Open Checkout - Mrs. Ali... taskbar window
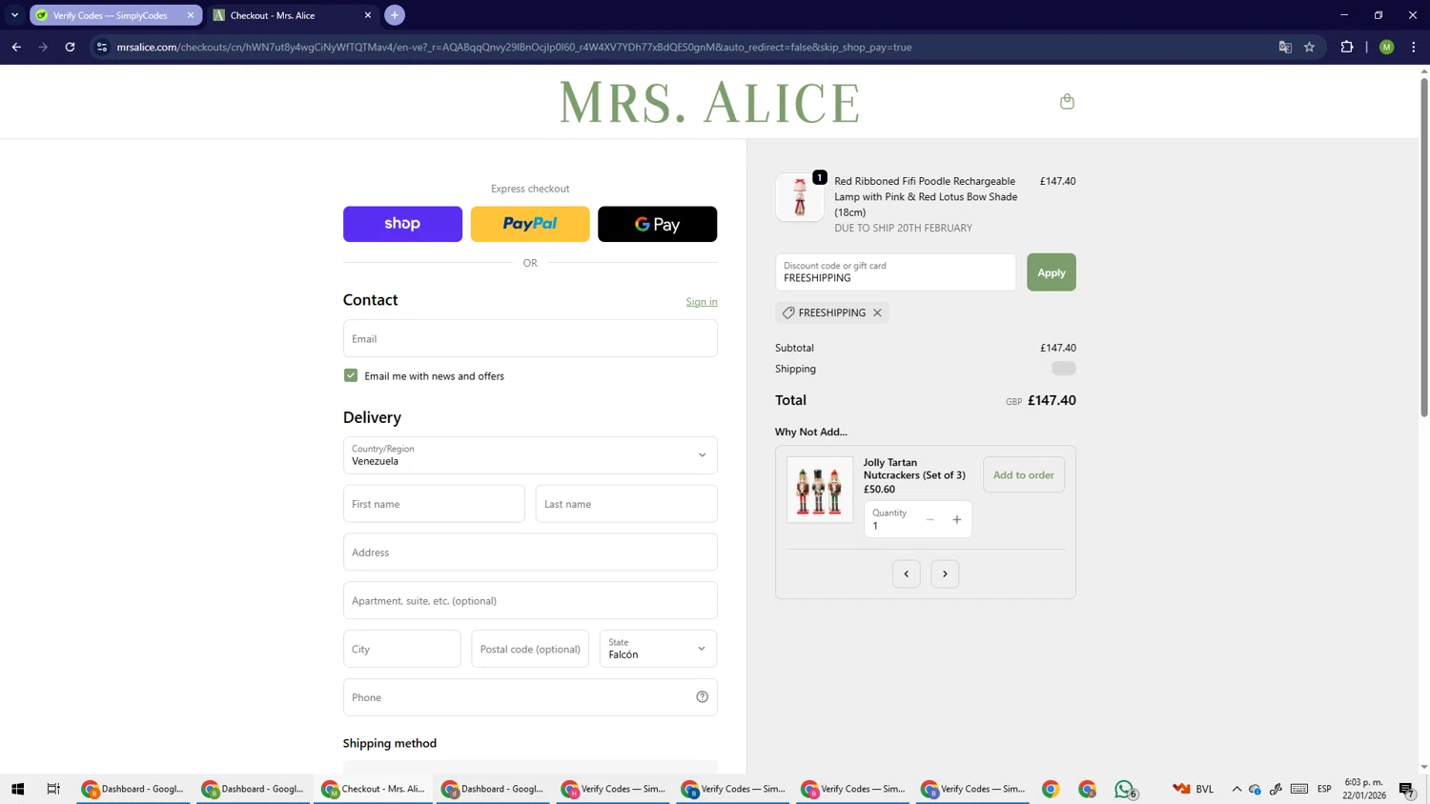The height and width of the screenshot is (804, 1430). [x=374, y=789]
